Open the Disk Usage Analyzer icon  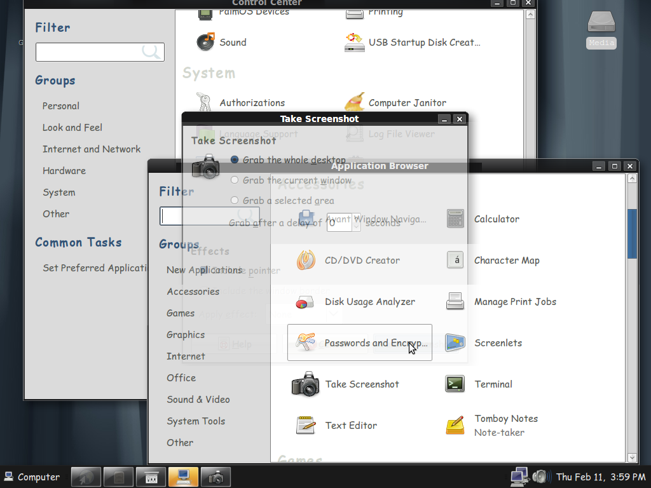305,302
